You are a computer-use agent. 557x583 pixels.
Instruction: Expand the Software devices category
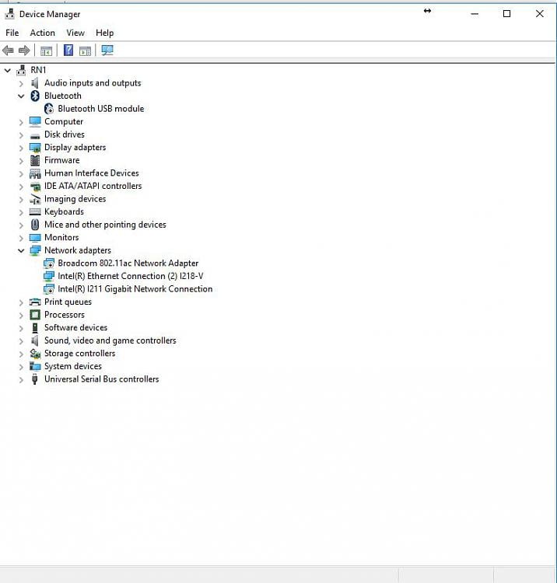pyautogui.click(x=21, y=328)
